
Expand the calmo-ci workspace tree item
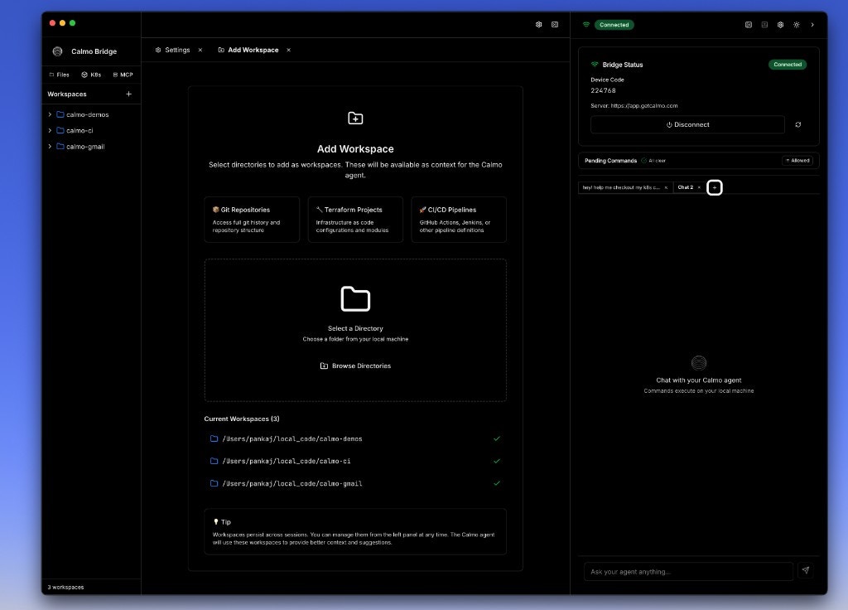pos(50,130)
